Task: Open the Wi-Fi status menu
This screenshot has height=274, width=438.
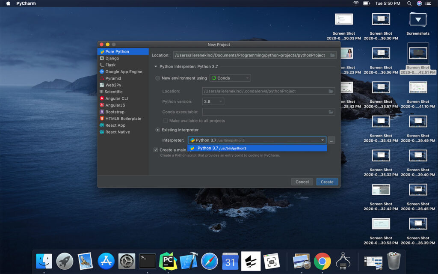Action: (x=355, y=3)
